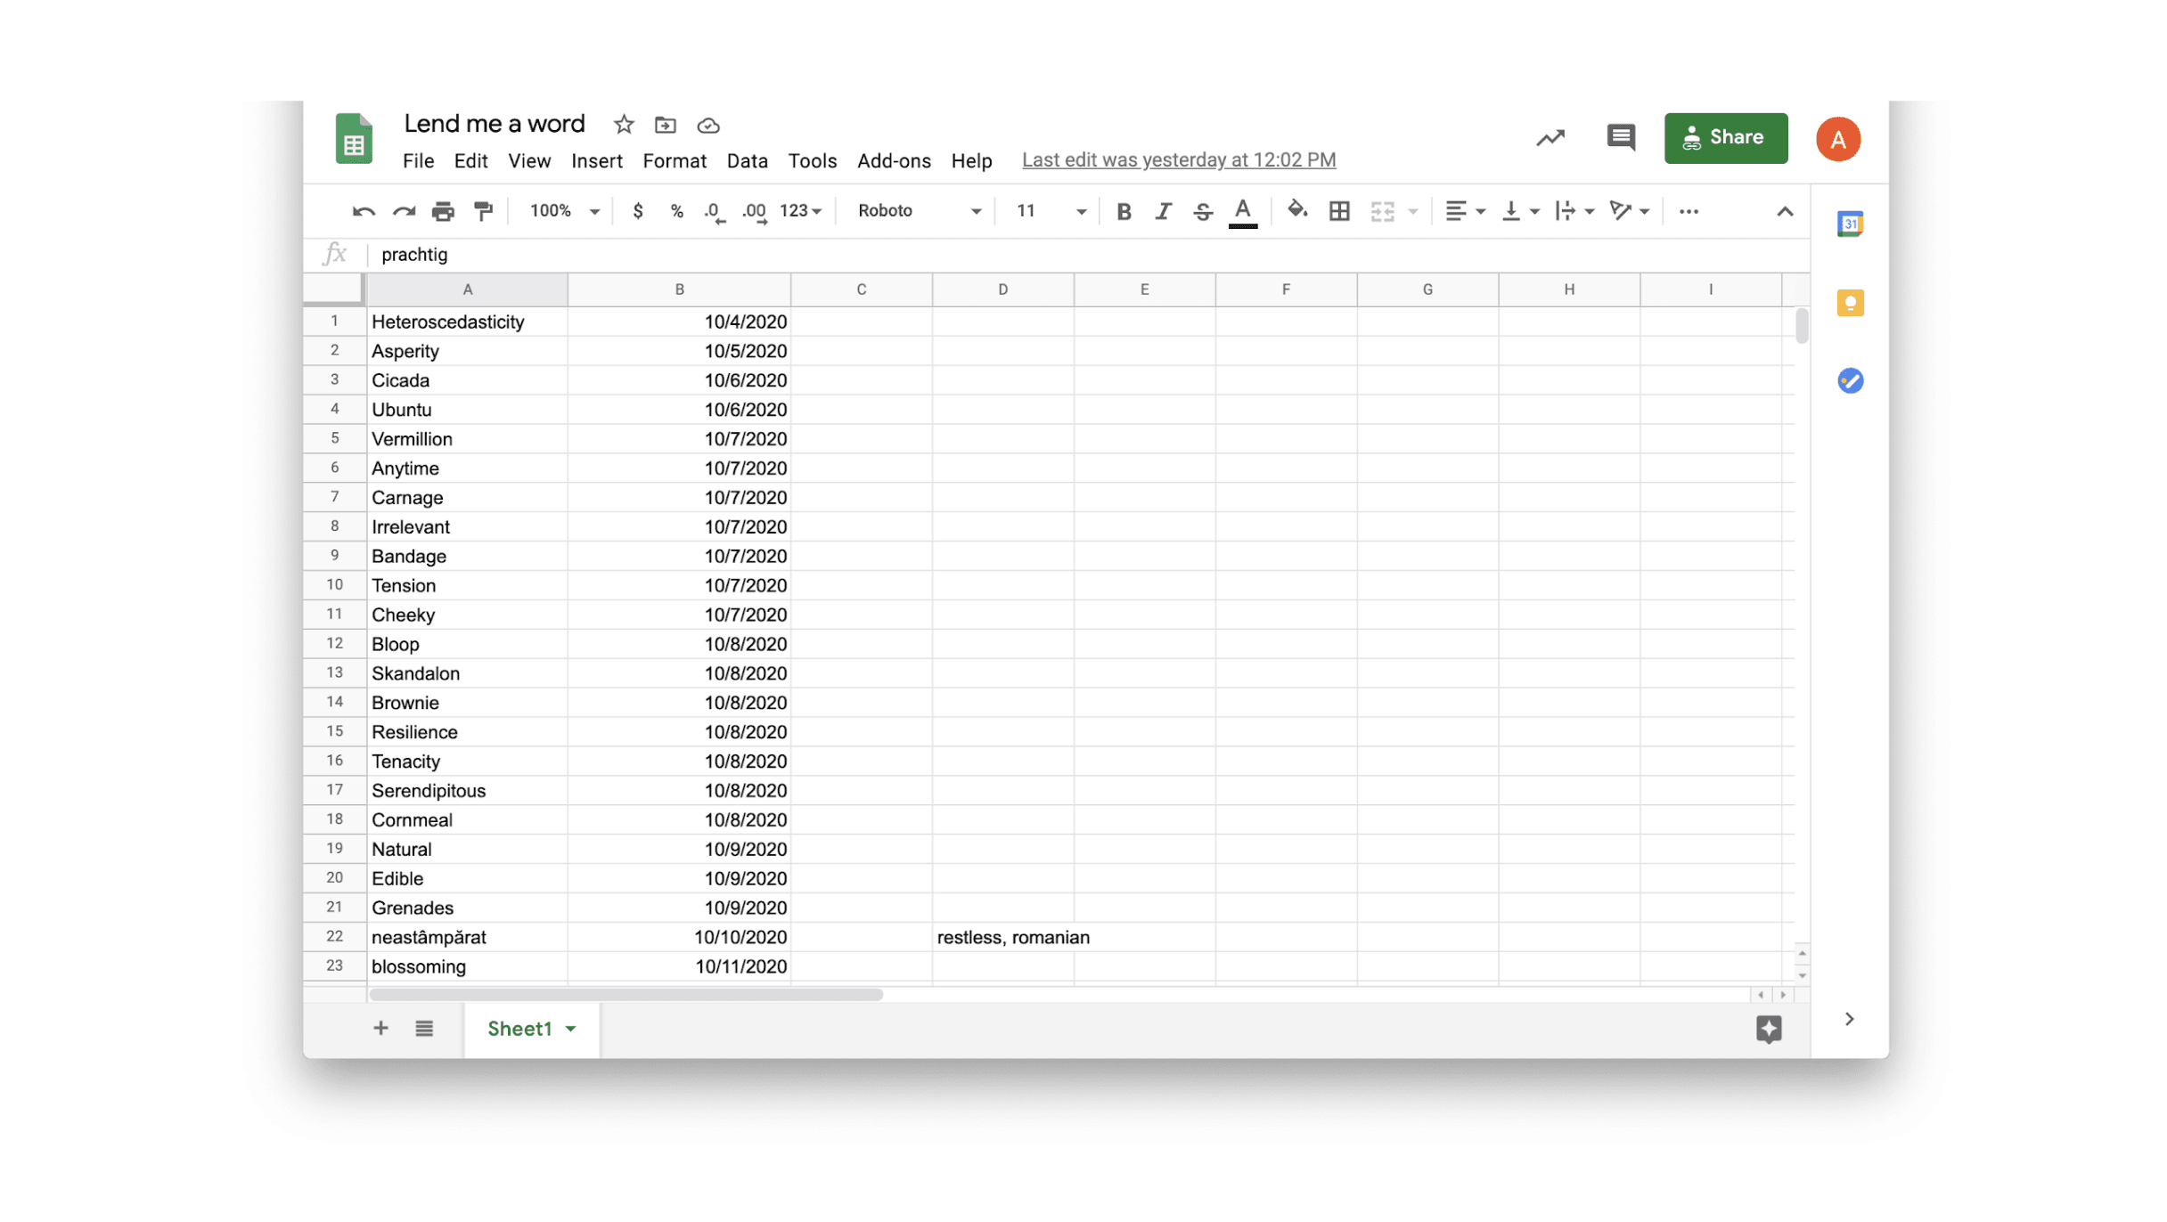The width and height of the screenshot is (2167, 1222).
Task: Open the Last edit was yesterday link
Action: [1179, 160]
